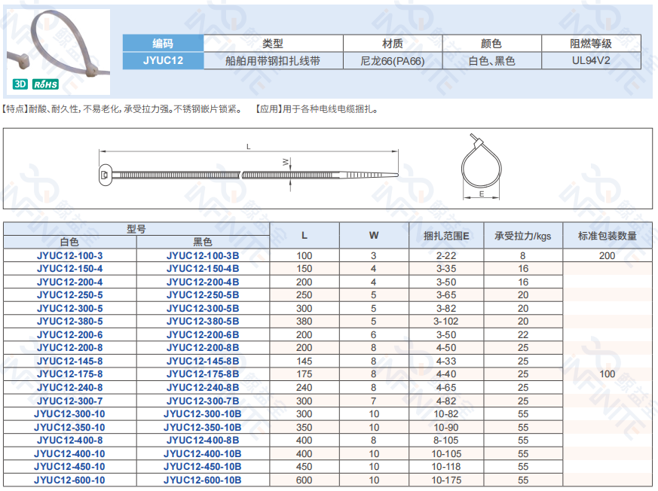Open white model JYUC12-380-5

click(x=69, y=322)
